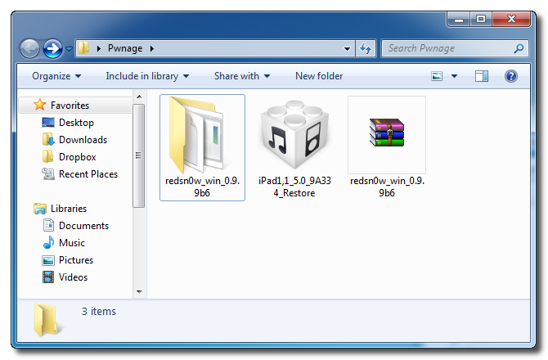This screenshot has width=548, height=360.
Task: Click the 3 items status text
Action: coord(98,312)
